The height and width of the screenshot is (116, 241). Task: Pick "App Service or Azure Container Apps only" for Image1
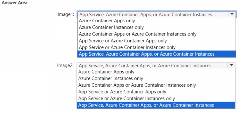157,41
